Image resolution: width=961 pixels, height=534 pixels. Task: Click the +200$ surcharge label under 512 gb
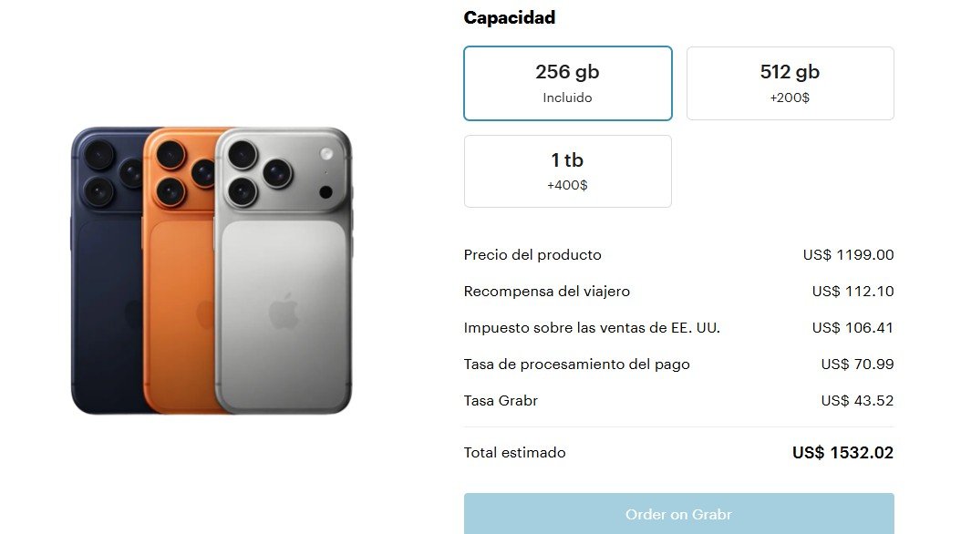[790, 97]
